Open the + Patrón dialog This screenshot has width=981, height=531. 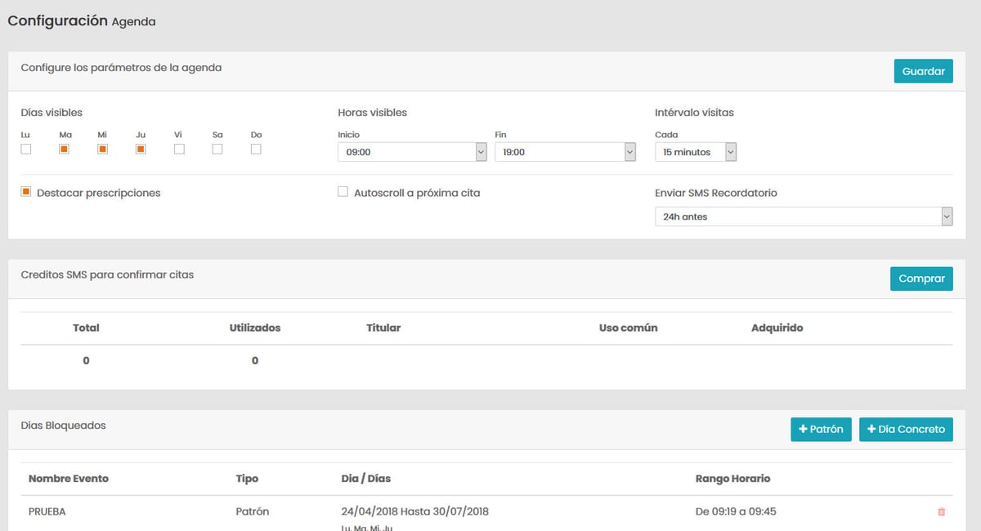coord(821,429)
